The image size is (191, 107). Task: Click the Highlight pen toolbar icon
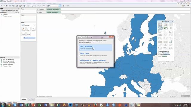point(63,6)
